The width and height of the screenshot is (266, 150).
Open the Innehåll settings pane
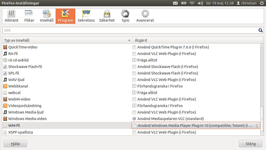coord(47,16)
